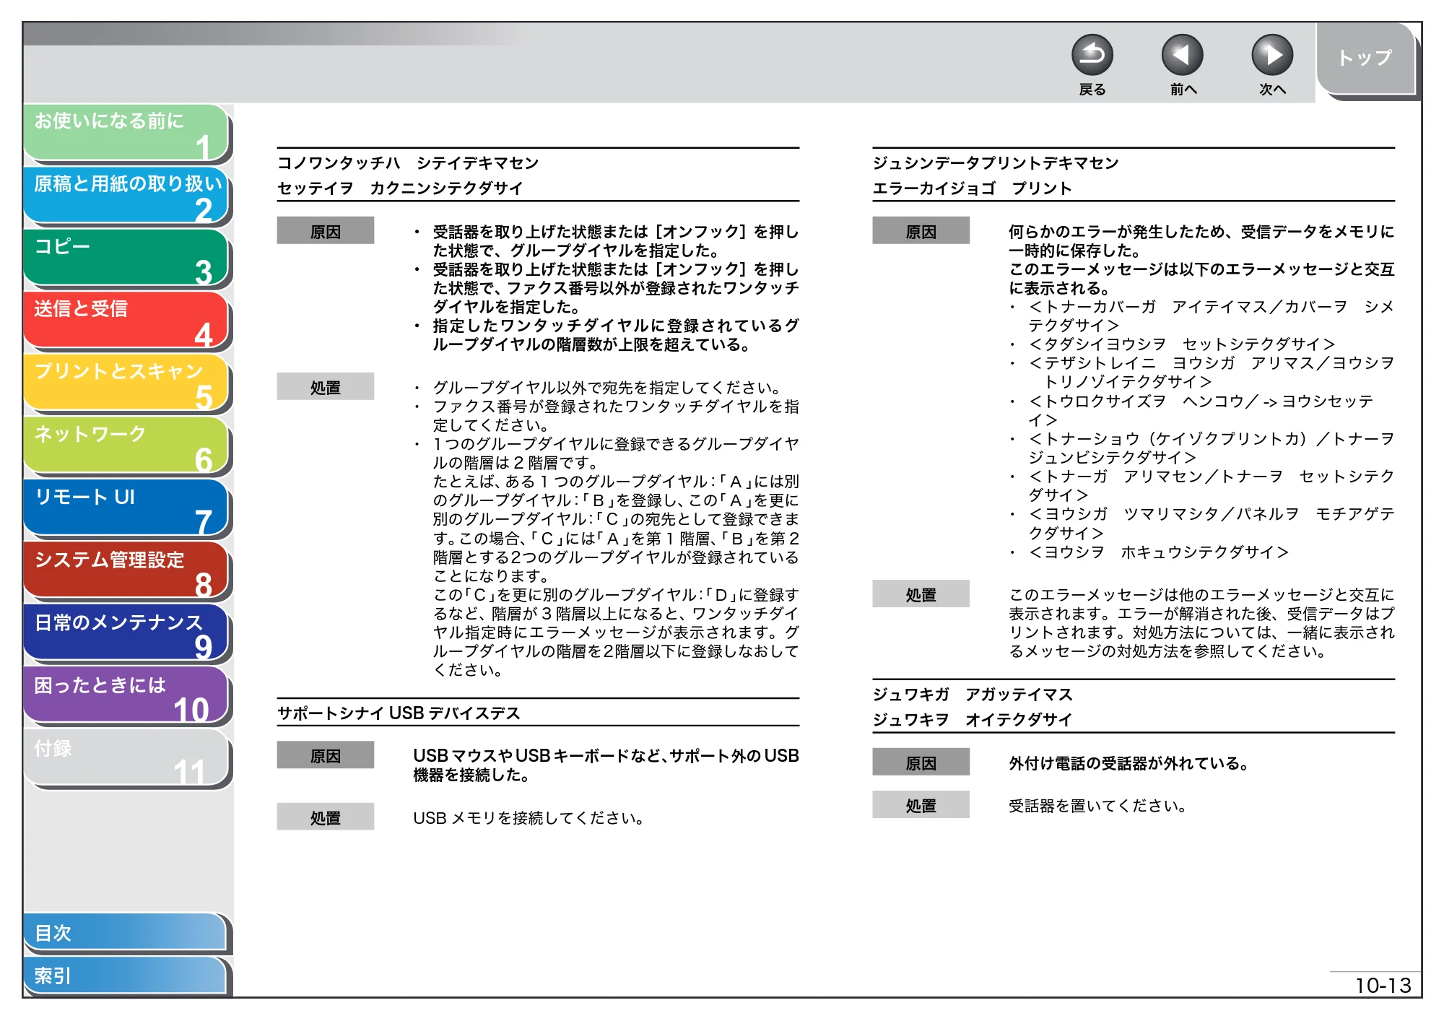Image resolution: width=1444 pixels, height=1021 pixels.
Task: Open the 索引 index button
Action: pyautogui.click(x=126, y=976)
